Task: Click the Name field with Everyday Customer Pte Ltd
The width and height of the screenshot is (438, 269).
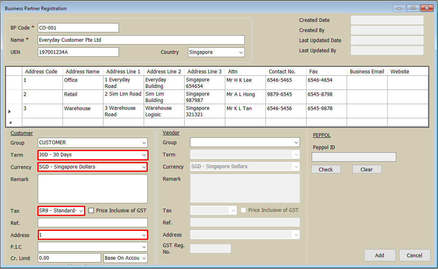Action: pyautogui.click(x=141, y=40)
